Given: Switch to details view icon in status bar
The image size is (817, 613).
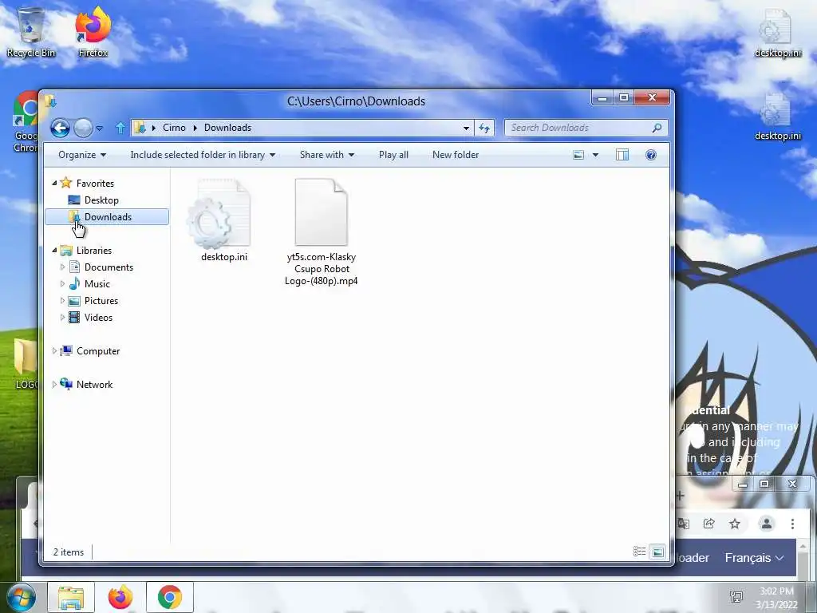Looking at the screenshot, I should click(639, 552).
